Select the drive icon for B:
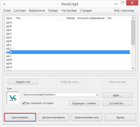Viewport: 140px width, 127px height. pyautogui.click(x=8, y=26)
